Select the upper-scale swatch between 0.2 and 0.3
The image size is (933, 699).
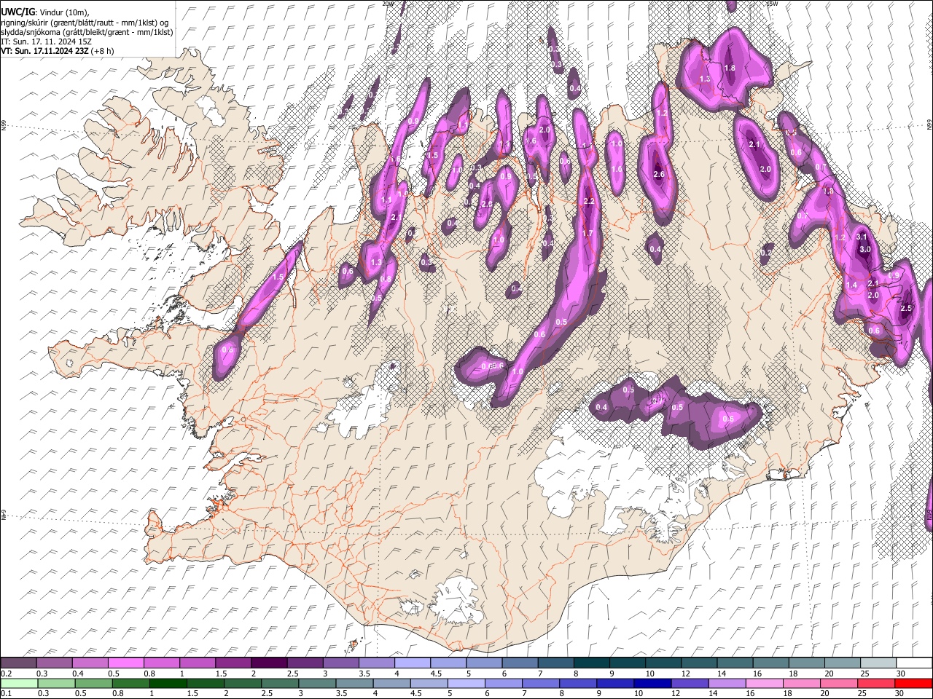click(x=18, y=663)
